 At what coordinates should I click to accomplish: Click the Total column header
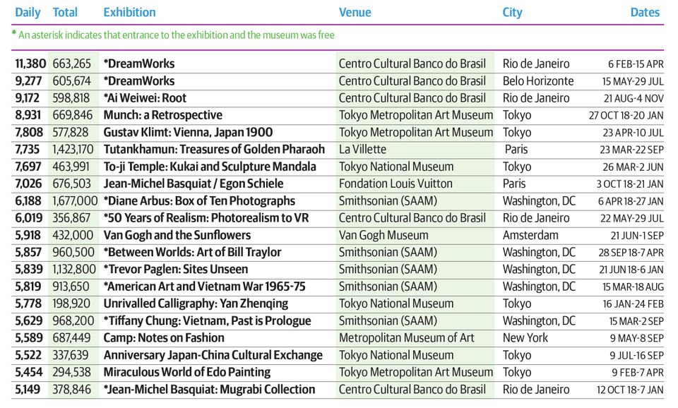pos(65,12)
